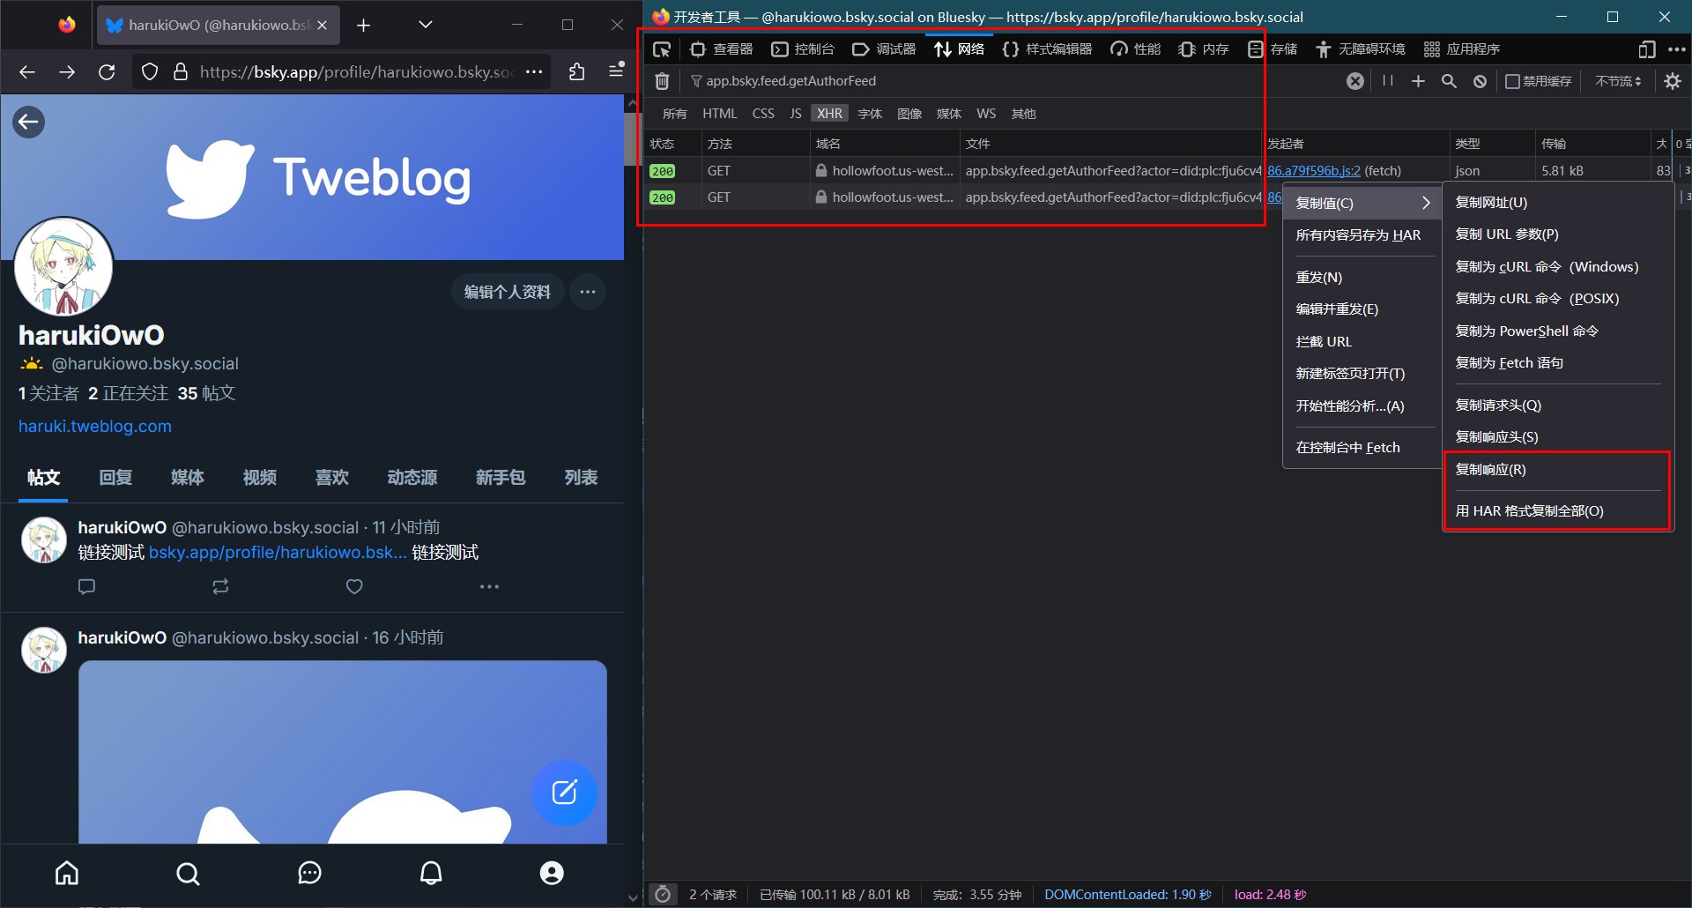Switch to the Media profile tab
The width and height of the screenshot is (1692, 908).
[x=187, y=477]
